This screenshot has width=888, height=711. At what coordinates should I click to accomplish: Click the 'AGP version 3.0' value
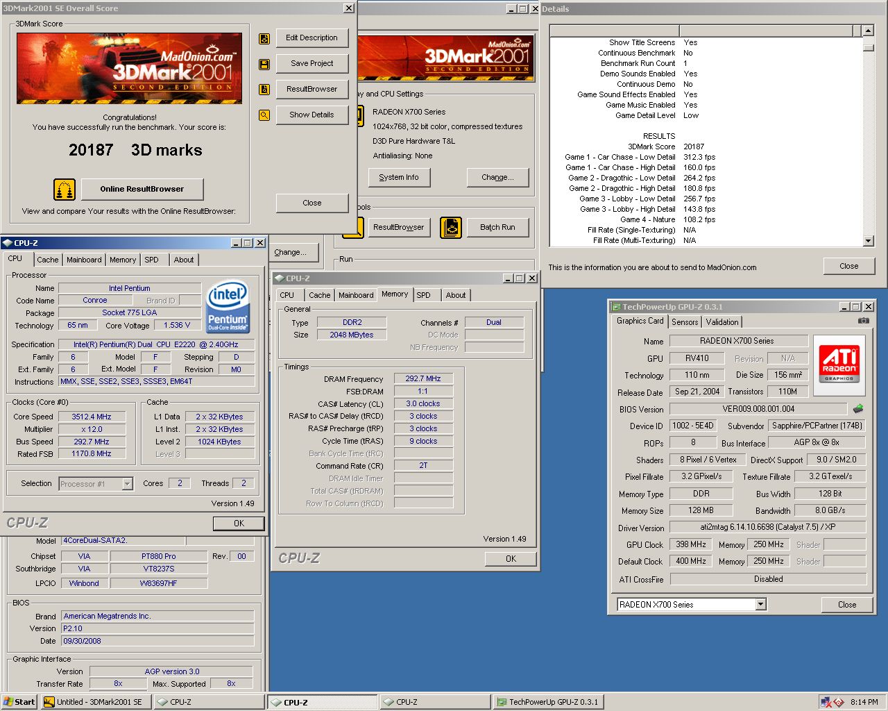[172, 672]
